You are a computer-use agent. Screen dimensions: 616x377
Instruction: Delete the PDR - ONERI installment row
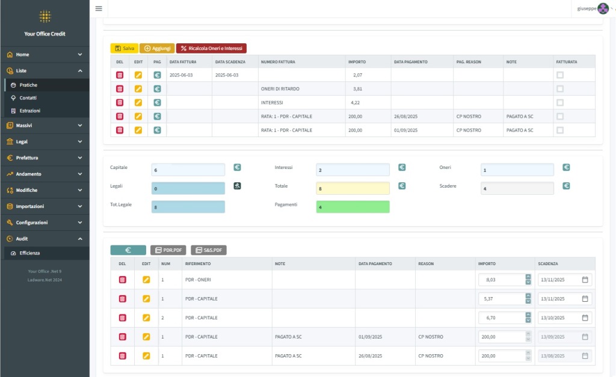[122, 280]
